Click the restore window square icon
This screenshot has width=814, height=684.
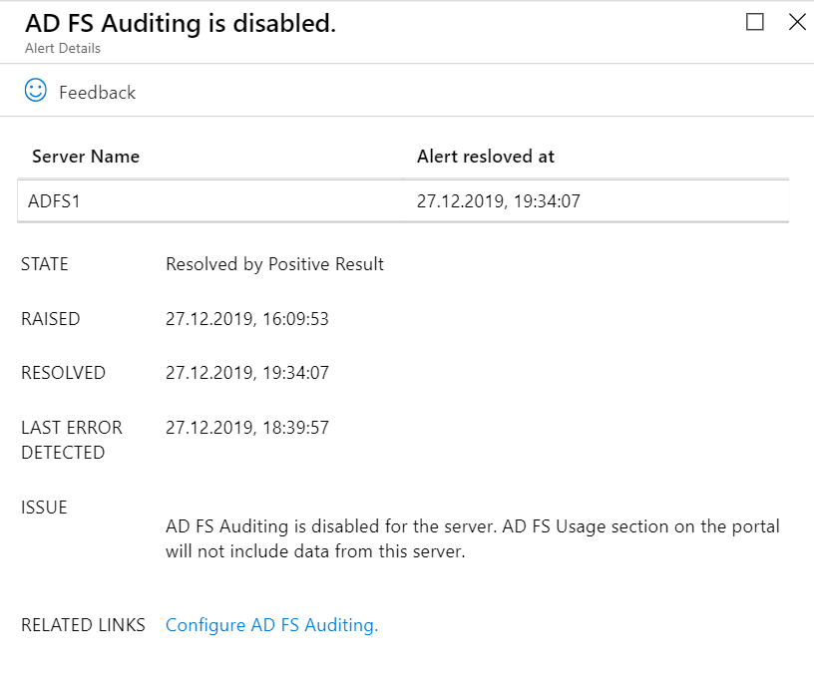[754, 21]
